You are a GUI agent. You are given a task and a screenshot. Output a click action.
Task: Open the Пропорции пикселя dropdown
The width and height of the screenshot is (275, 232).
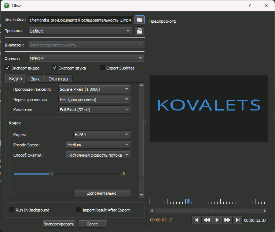(x=95, y=89)
